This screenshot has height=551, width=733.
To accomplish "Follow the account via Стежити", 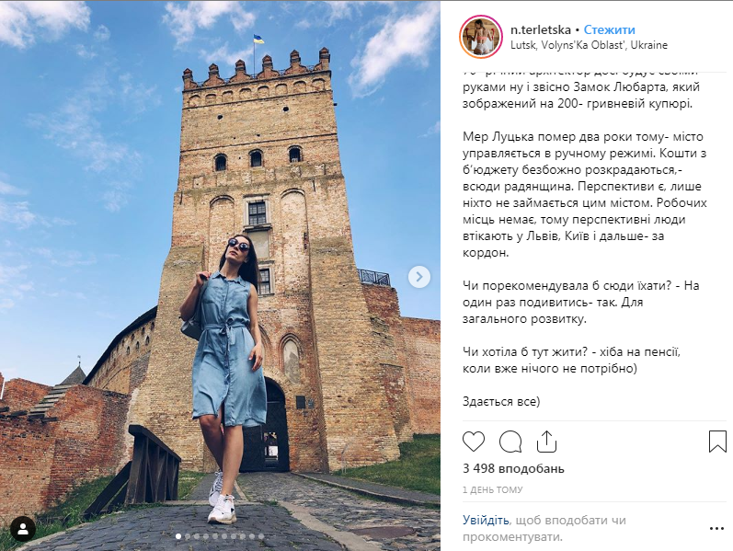I will [610, 29].
